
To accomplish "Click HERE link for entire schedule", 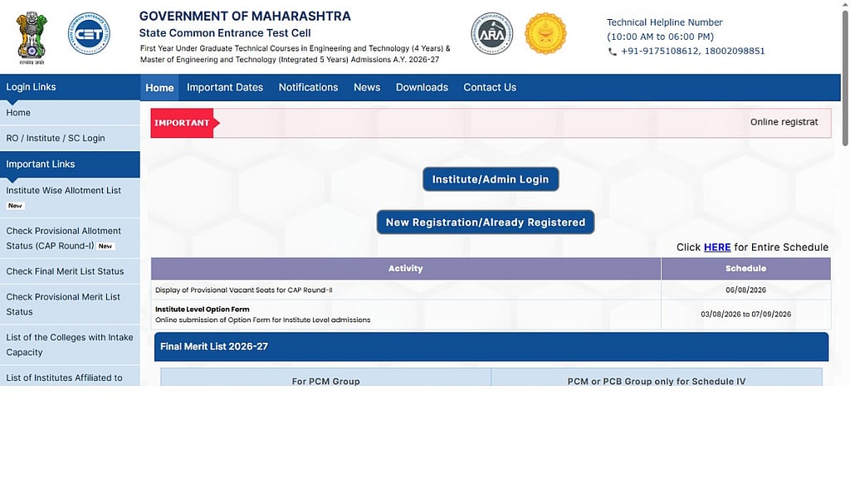I will (717, 247).
